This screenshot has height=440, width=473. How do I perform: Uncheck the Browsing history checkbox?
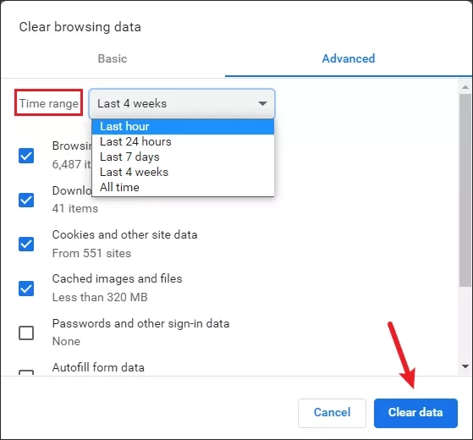tap(26, 156)
